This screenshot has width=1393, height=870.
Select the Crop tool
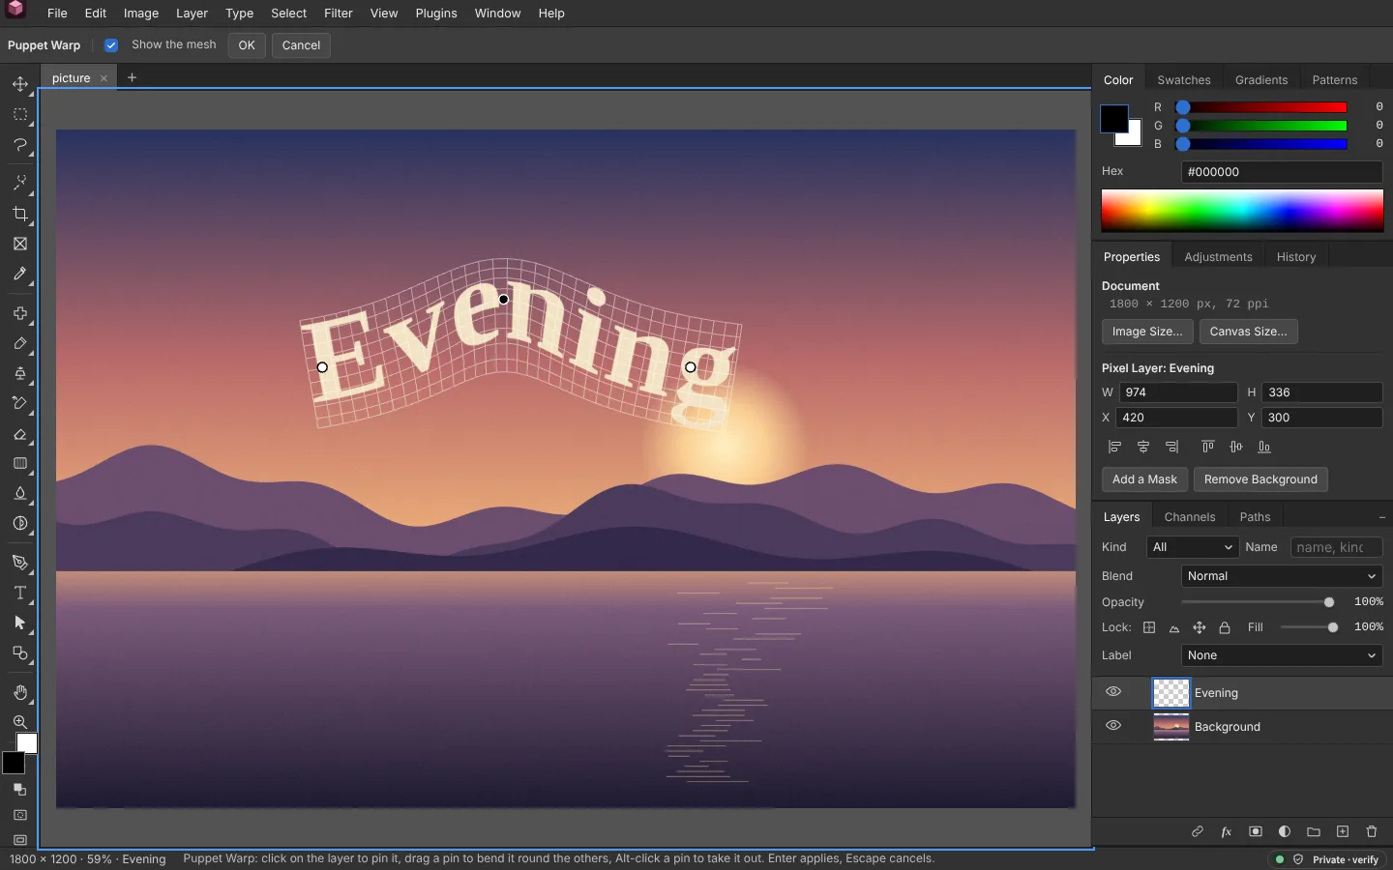point(20,214)
